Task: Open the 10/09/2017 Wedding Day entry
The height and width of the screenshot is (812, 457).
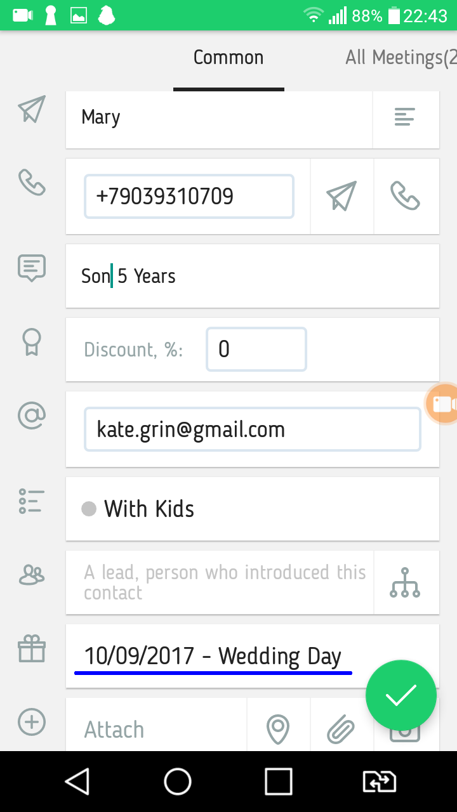Action: coord(213,656)
